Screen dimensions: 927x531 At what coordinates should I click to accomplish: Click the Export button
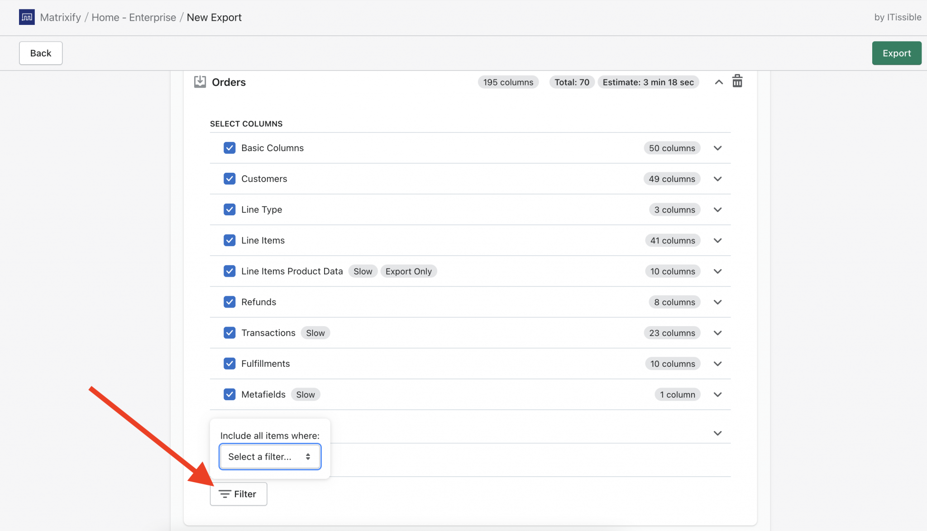[x=896, y=53]
